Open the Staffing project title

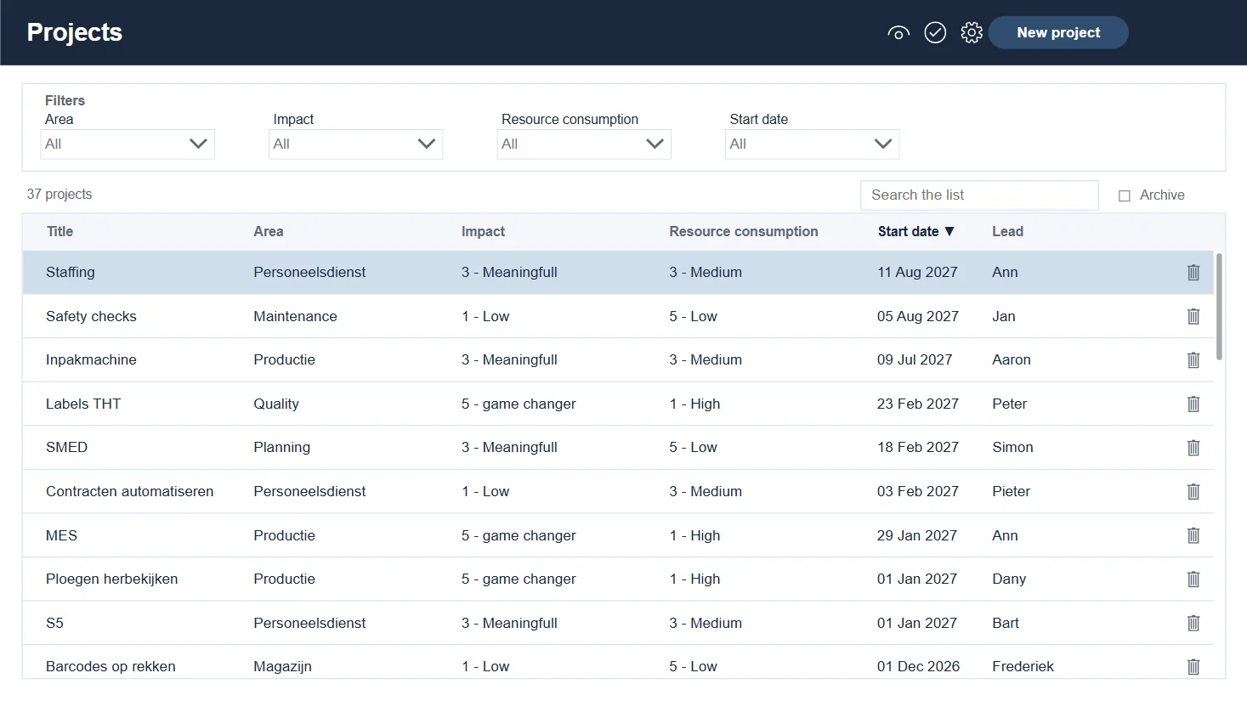(x=71, y=272)
